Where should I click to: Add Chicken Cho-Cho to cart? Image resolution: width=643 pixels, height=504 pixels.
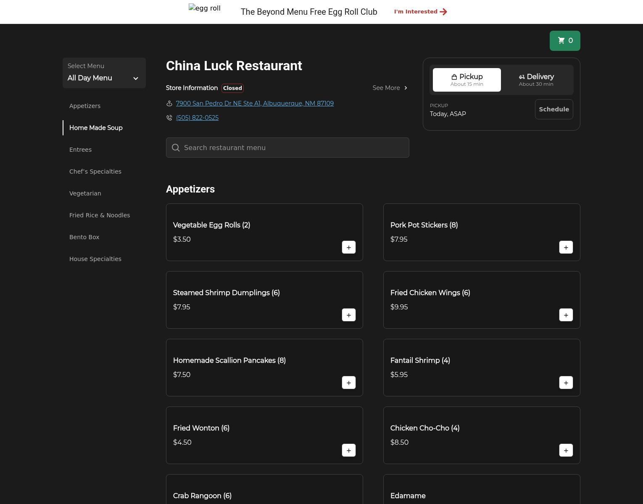pos(566,451)
